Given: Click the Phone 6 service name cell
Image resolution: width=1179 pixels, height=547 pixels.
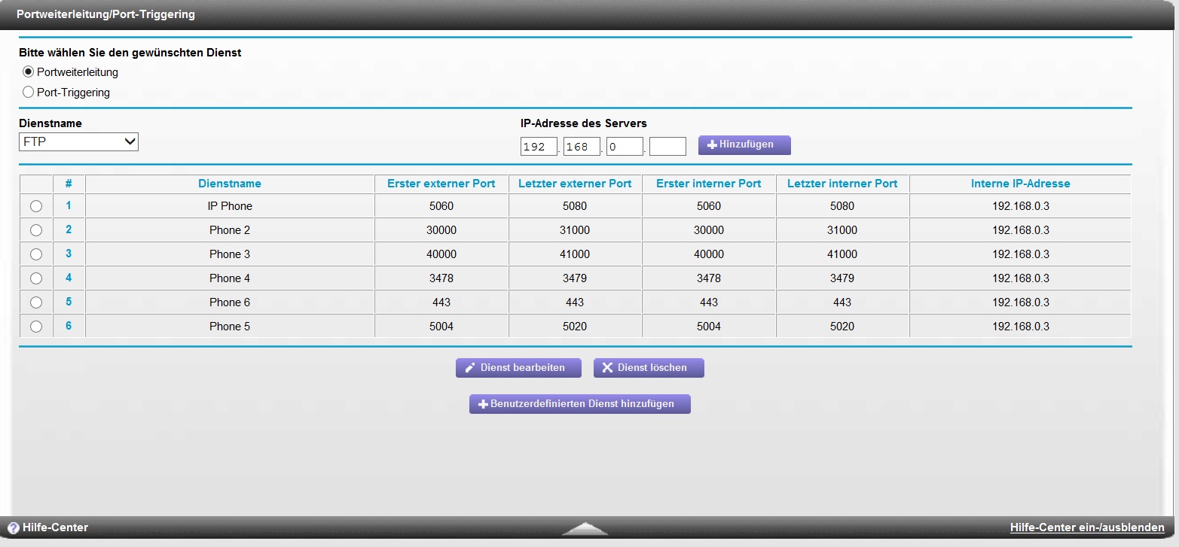Looking at the screenshot, I should 230,302.
